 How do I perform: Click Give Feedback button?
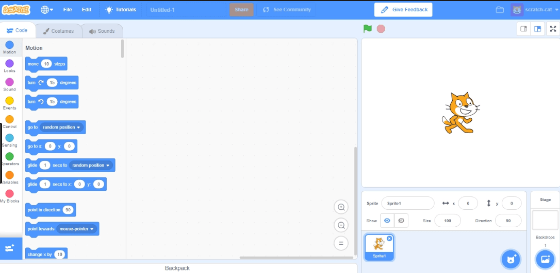[403, 10]
